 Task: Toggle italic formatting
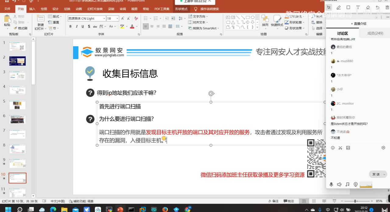[76, 26]
